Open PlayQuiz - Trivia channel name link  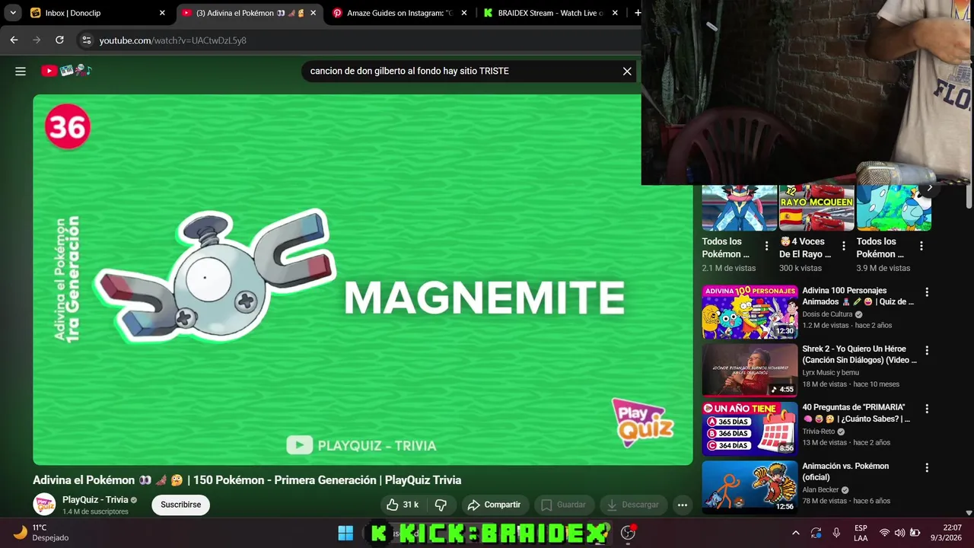pos(95,499)
